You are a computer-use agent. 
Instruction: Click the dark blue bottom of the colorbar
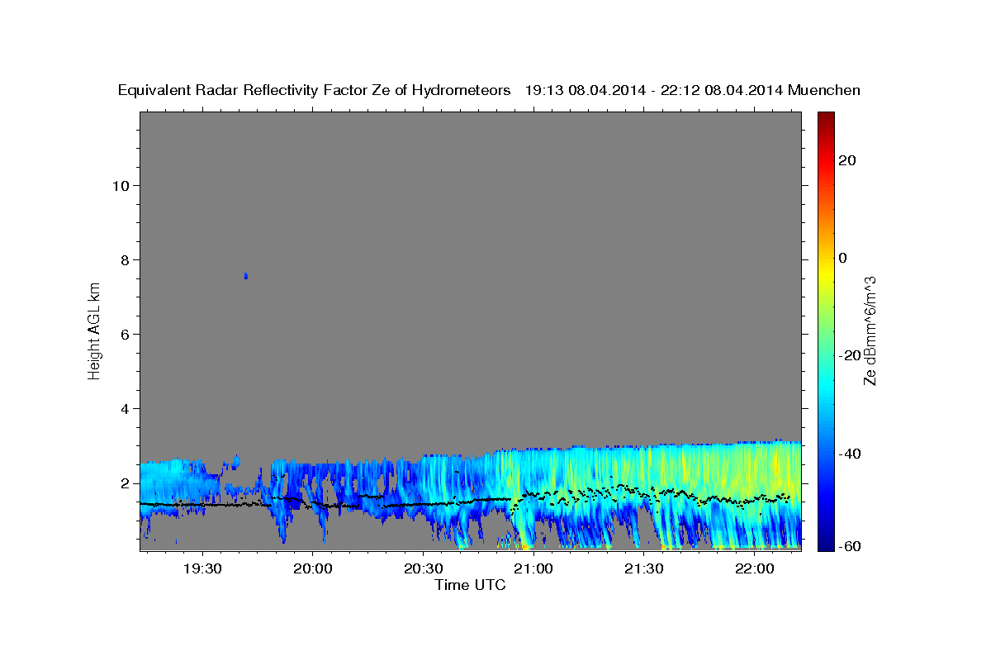pyautogui.click(x=825, y=544)
